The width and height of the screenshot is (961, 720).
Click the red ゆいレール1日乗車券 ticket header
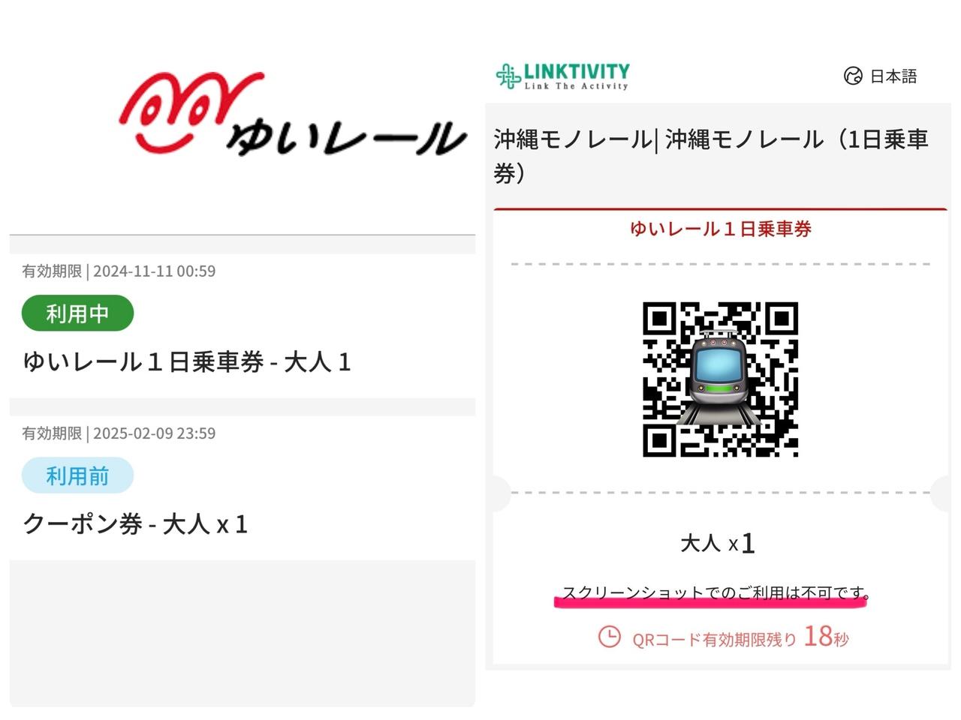click(x=721, y=229)
